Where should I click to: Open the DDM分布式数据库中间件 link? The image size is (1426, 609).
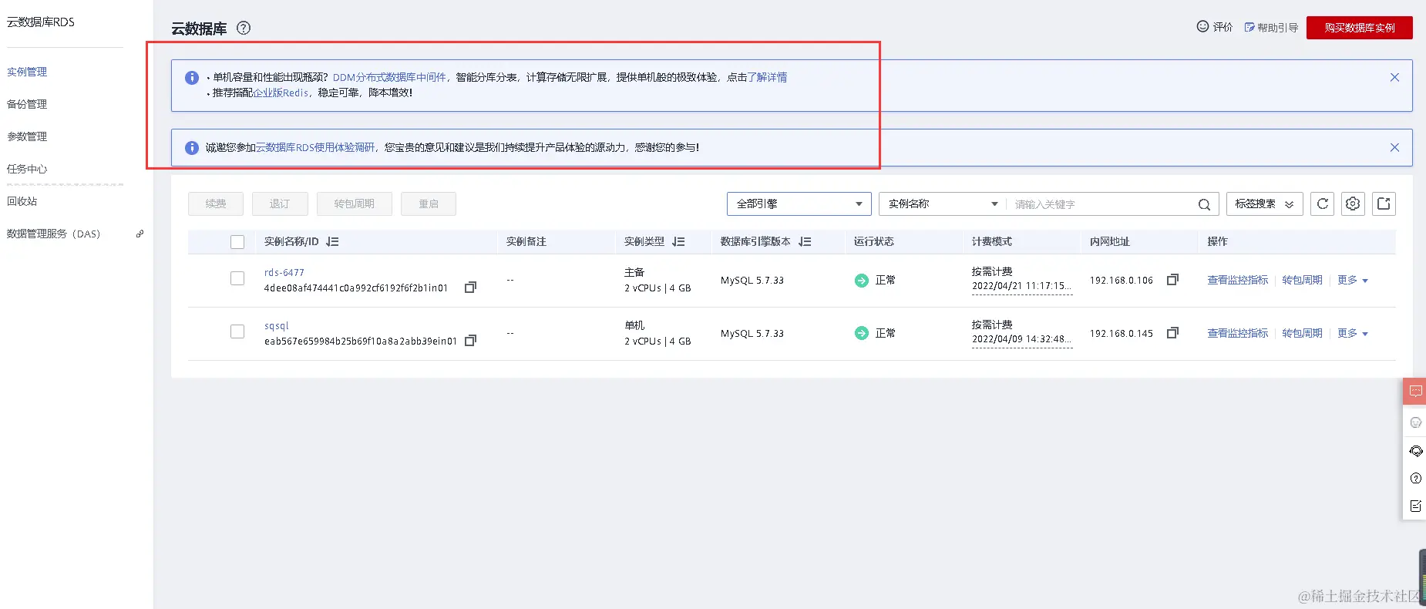coord(389,77)
